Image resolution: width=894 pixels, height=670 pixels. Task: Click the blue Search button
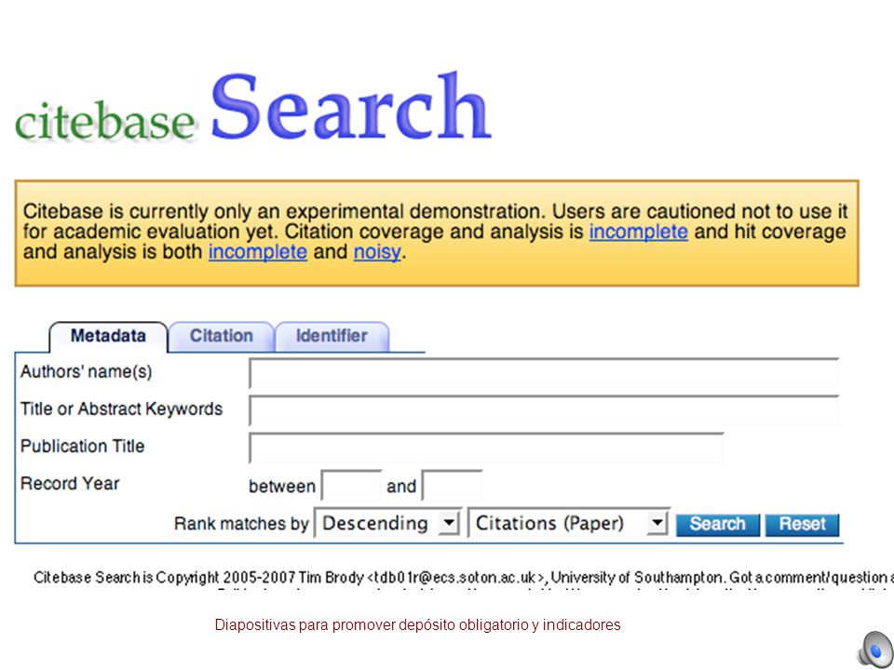click(718, 524)
